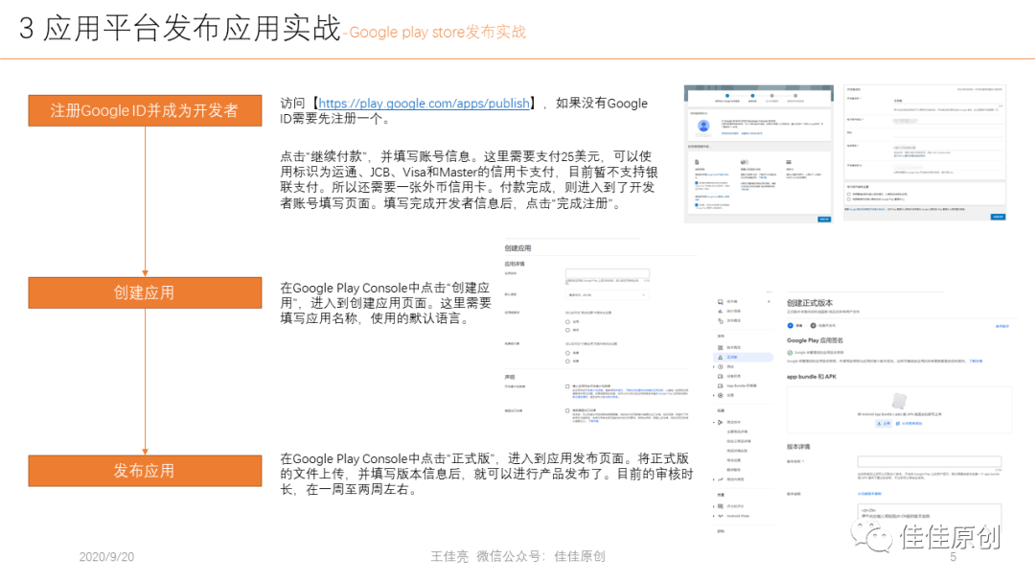Click the last grey step dot in registration progress
Image resolution: width=1035 pixels, height=583 pixels.
coord(795,96)
